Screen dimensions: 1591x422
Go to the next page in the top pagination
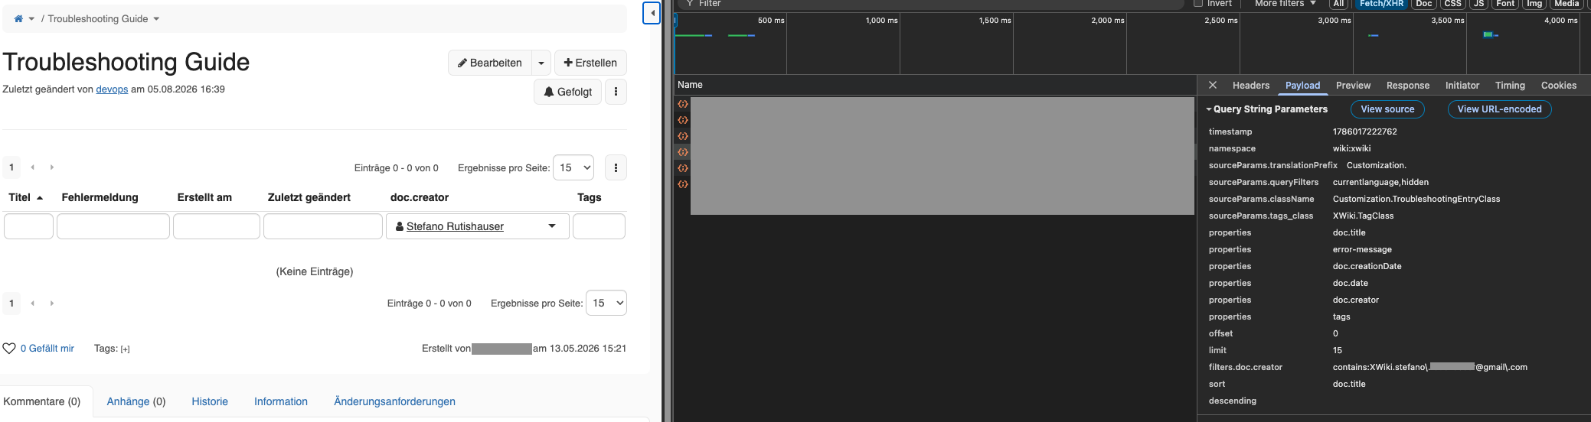(51, 167)
